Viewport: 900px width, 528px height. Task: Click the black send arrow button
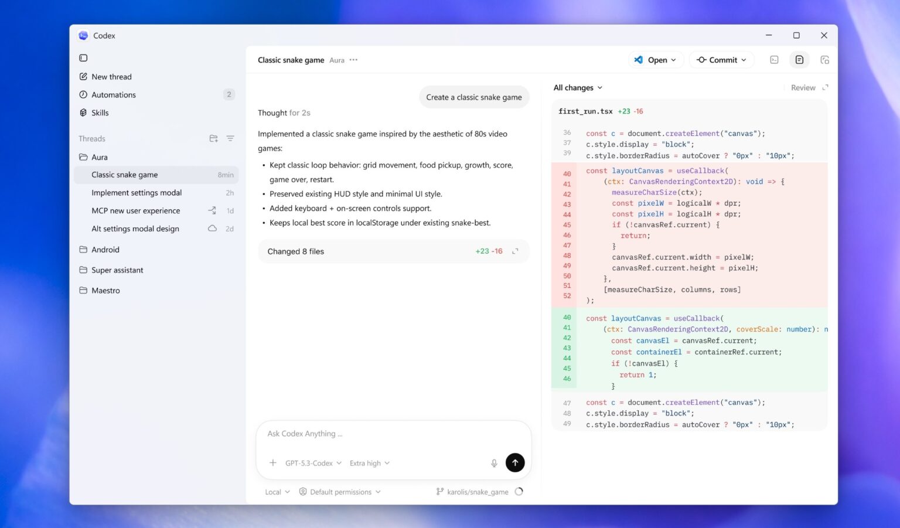click(515, 462)
